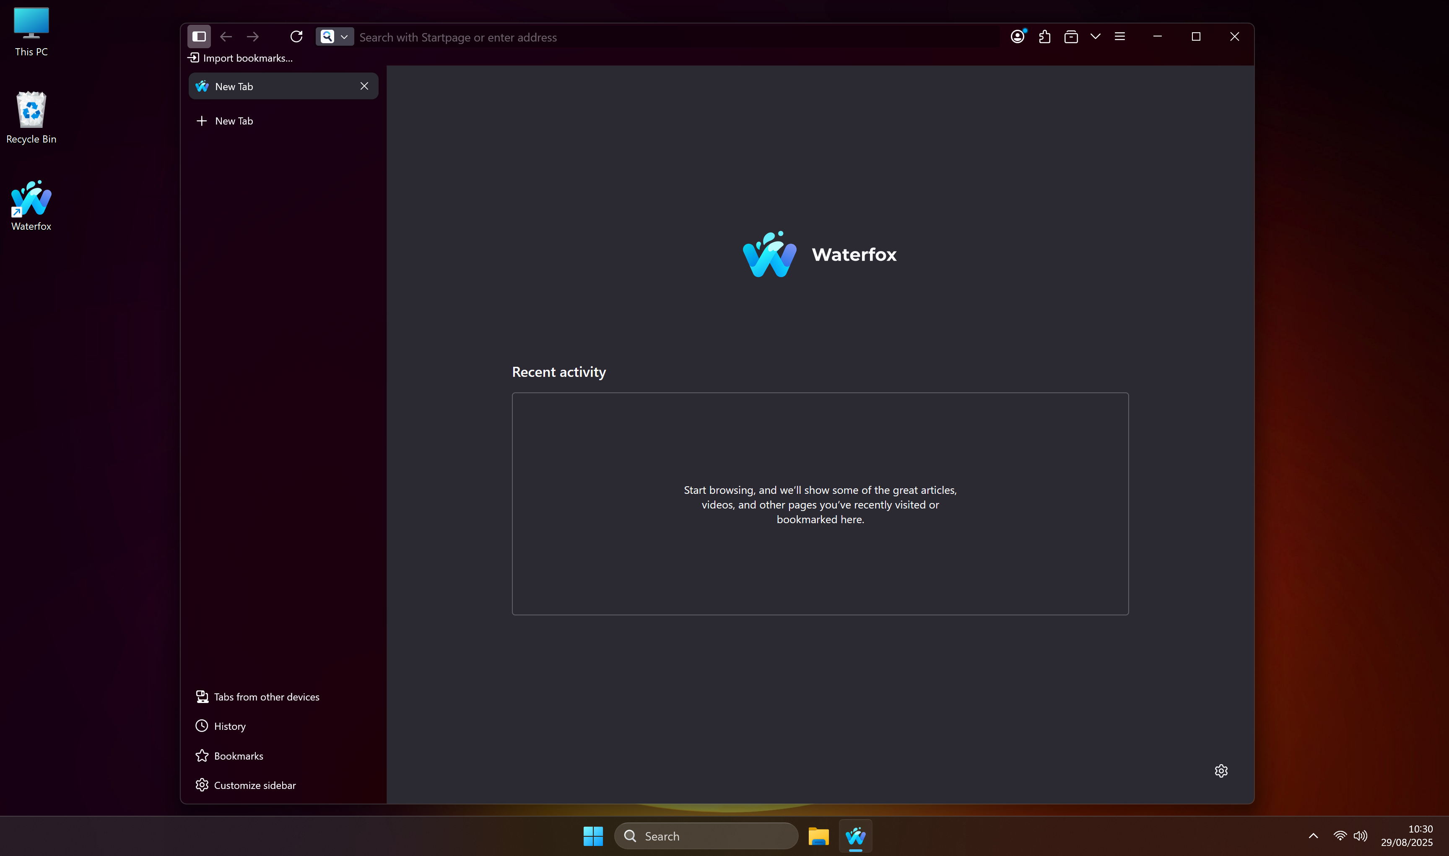
Task: Toggle the sidebar panel icon
Action: tap(199, 36)
